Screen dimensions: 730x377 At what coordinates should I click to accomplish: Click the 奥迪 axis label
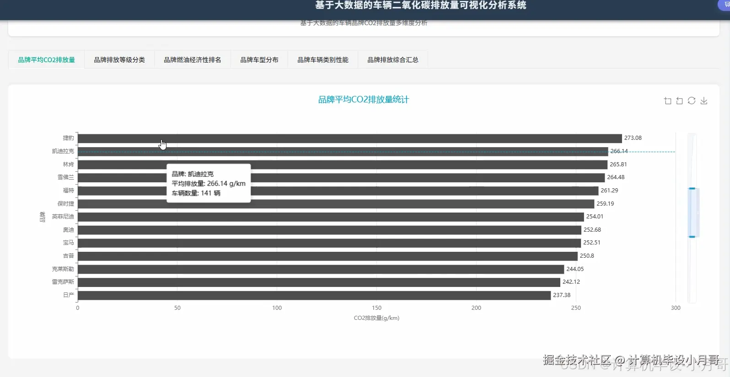68,230
